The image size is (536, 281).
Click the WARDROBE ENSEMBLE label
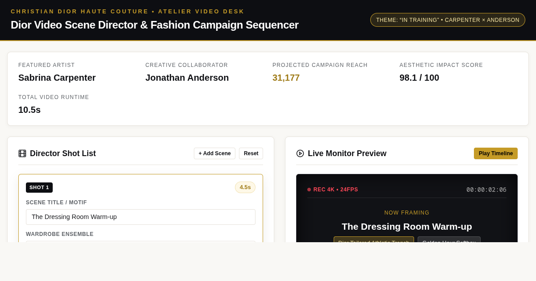click(60, 234)
